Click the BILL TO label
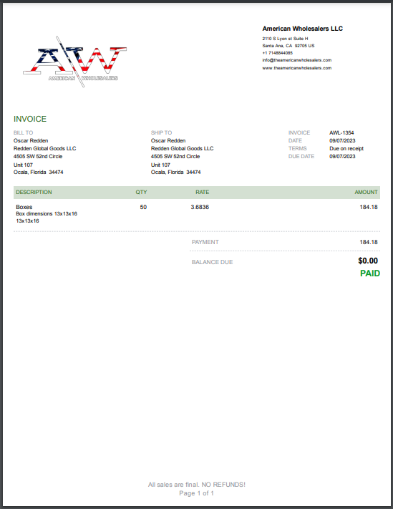 (23, 132)
